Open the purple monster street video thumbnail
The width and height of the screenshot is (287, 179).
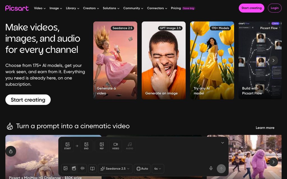(x=244, y=157)
